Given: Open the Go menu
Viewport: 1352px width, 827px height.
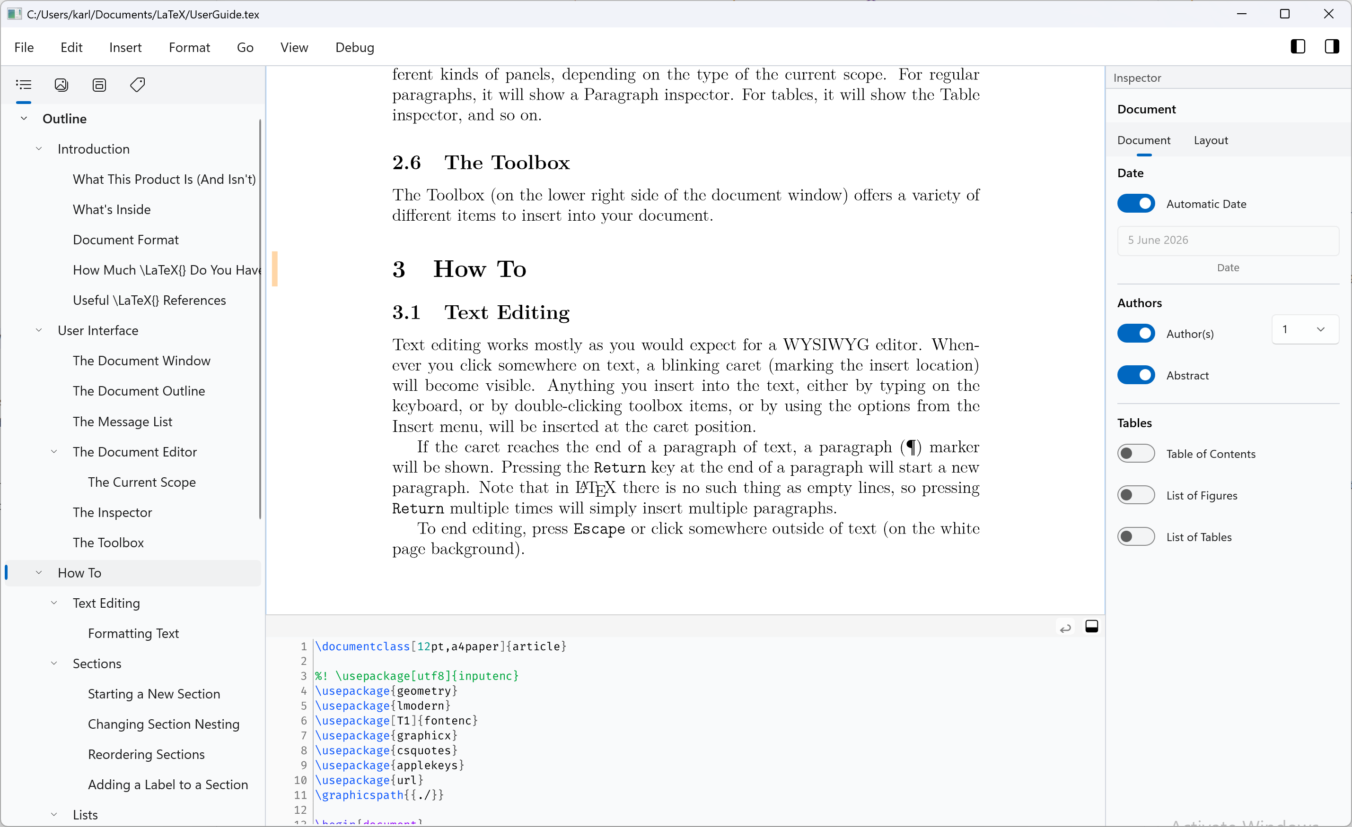Looking at the screenshot, I should pos(245,47).
